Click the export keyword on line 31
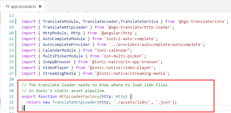Screen dimensions: 231x113 tap(29, 97)
